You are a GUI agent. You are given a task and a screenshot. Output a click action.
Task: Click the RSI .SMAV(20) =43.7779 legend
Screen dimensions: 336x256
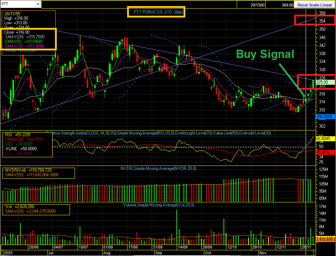pos(24,139)
